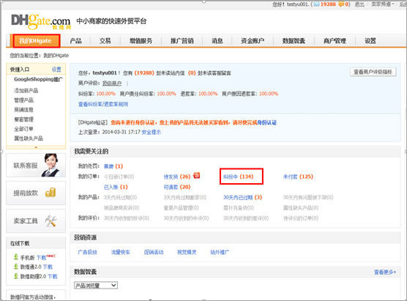
Task: Click the 联系客服 button
Action: (x=36, y=166)
